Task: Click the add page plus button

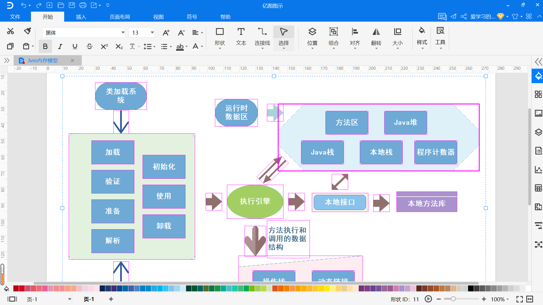Action: tap(111, 299)
